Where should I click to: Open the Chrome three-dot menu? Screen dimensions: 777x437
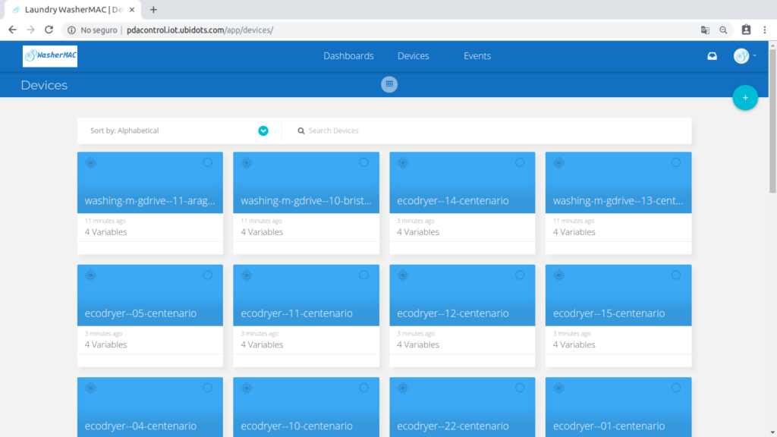(765, 30)
